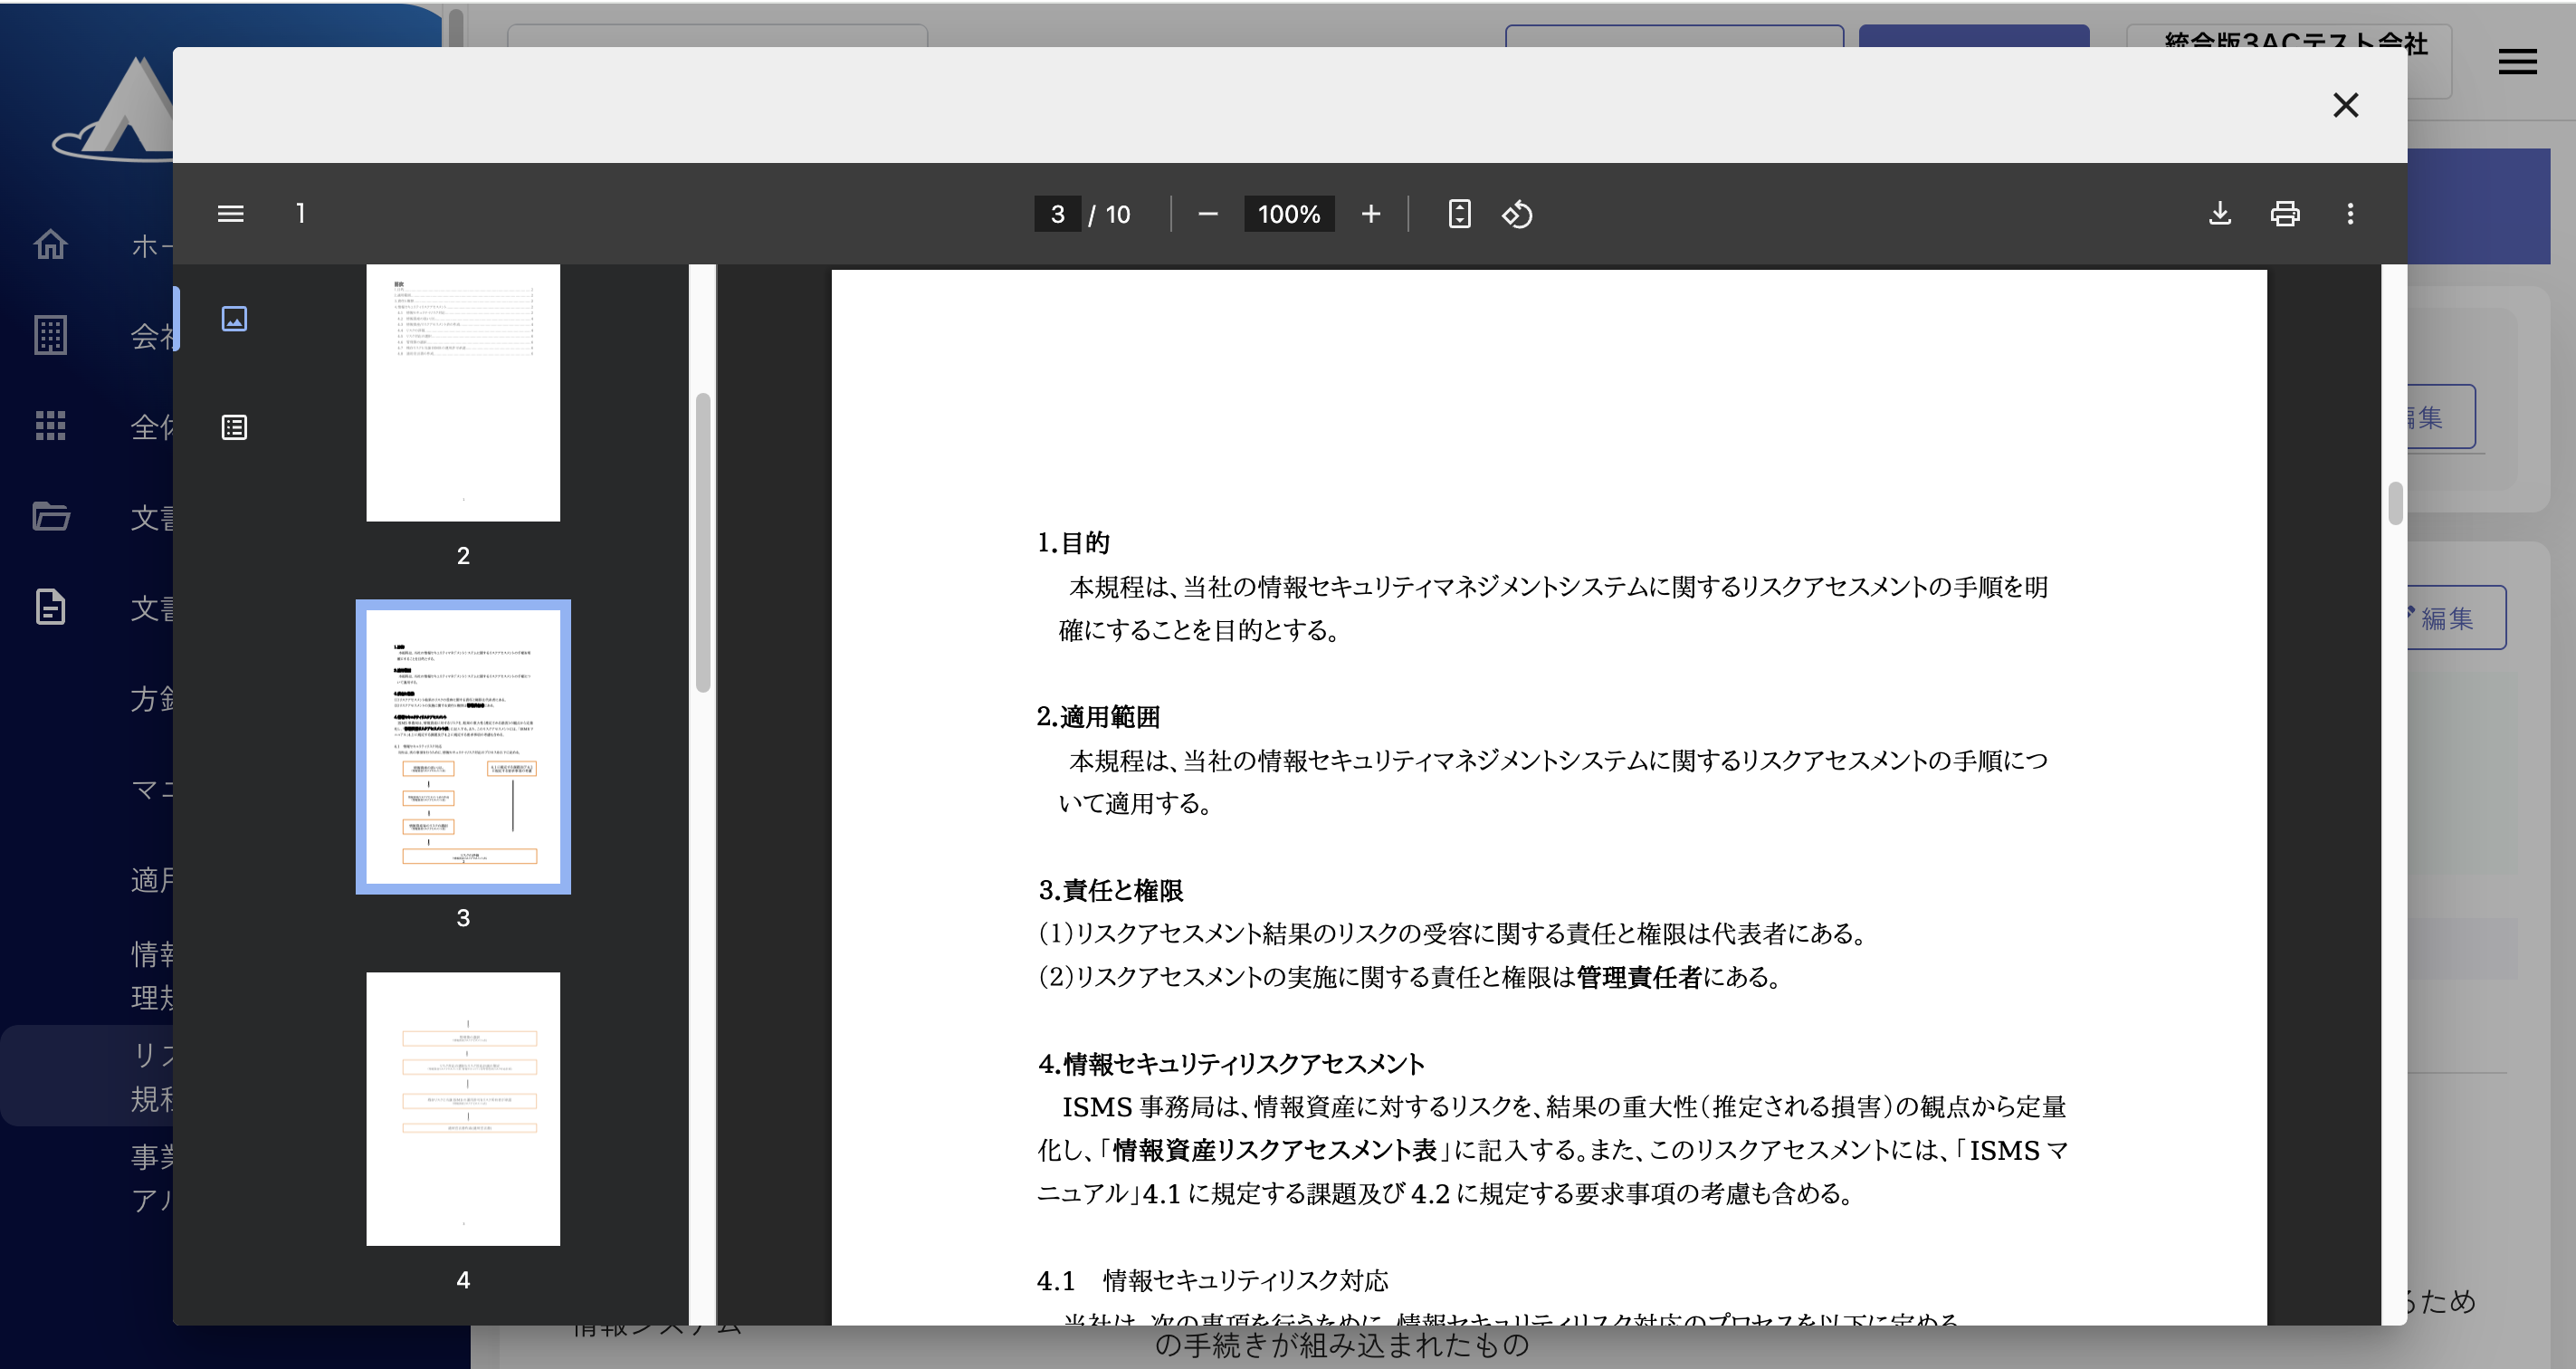
Task: Click the thumbnail panel scrollbar
Action: (703, 541)
